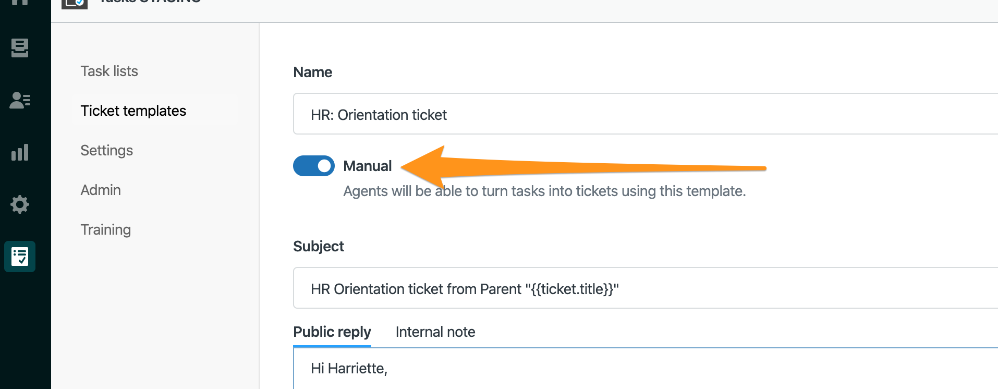Focus the reply body starting Hi Harriette
Screen dimensions: 998x389
pos(646,369)
